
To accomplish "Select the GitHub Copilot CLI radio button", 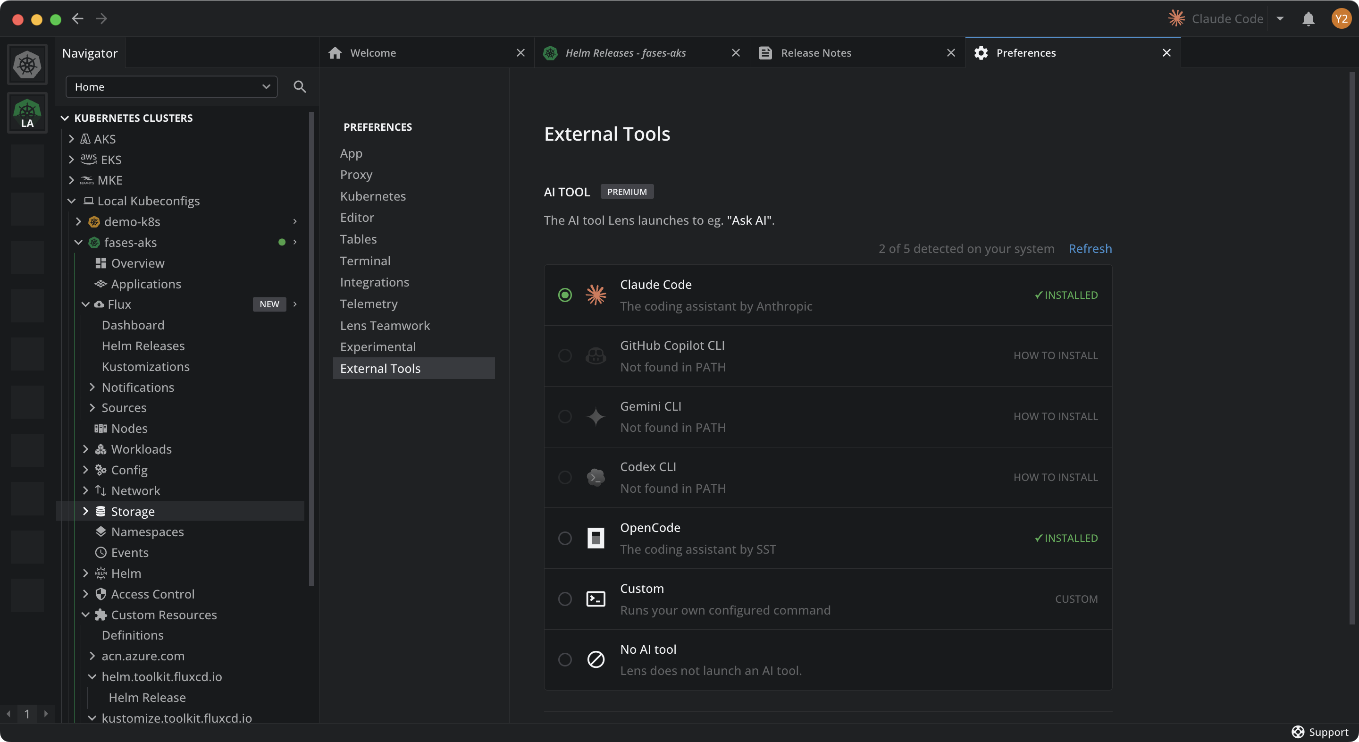I will click(564, 356).
